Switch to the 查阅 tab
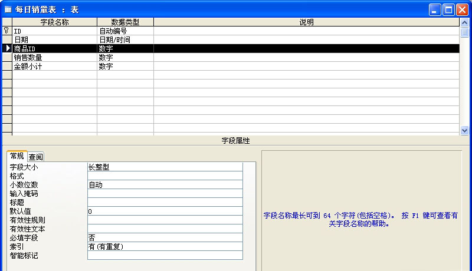The width and height of the screenshot is (472, 271). coord(36,157)
